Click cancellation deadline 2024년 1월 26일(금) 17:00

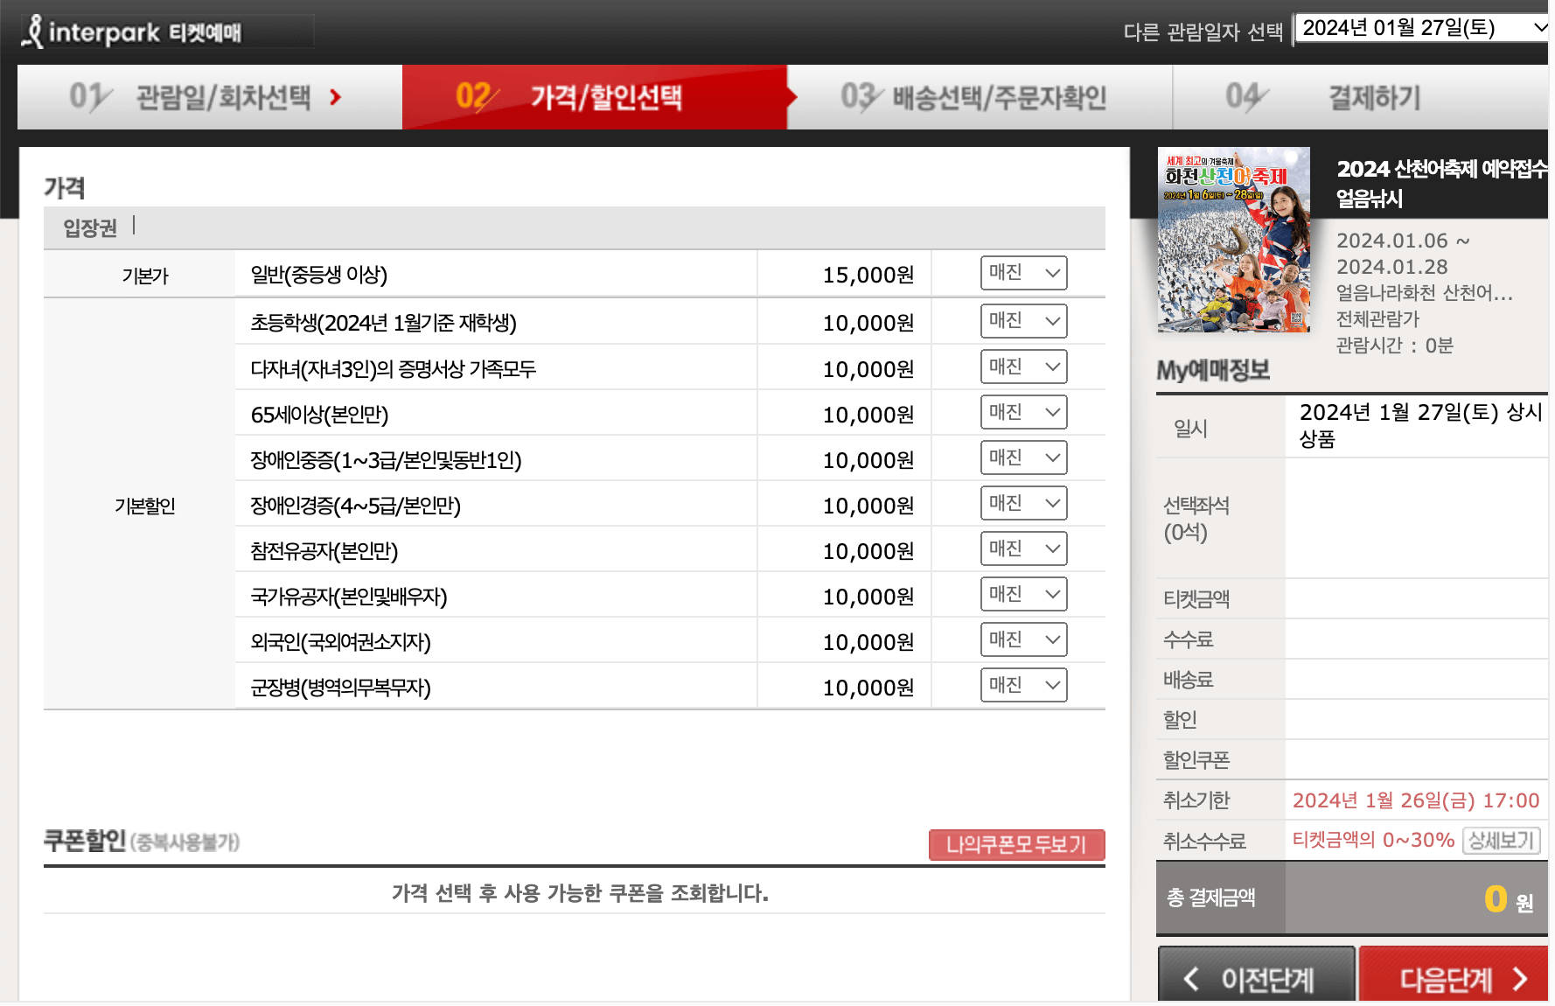pos(1416,800)
